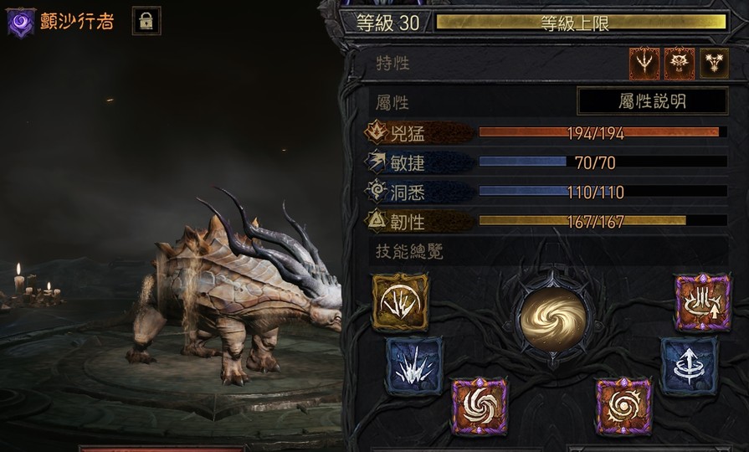
Task: Click the purple 顫沙行者 emblem icon
Action: (x=21, y=22)
